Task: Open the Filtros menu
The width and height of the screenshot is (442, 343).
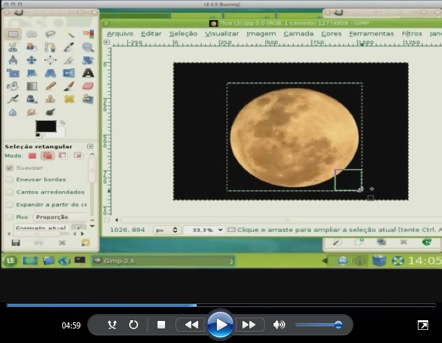Action: 412,33
